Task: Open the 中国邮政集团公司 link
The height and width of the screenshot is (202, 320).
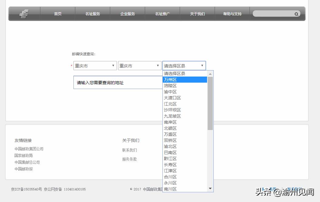Action: pos(29,149)
